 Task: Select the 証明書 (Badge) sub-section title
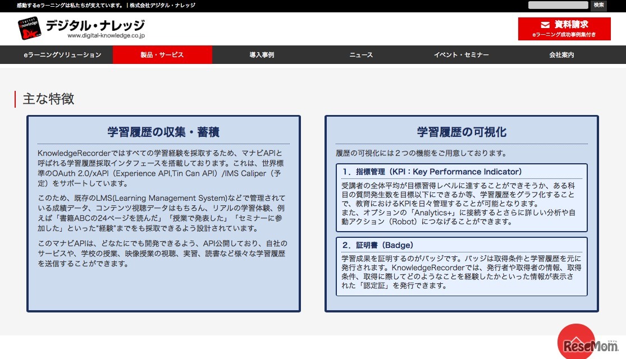377,245
